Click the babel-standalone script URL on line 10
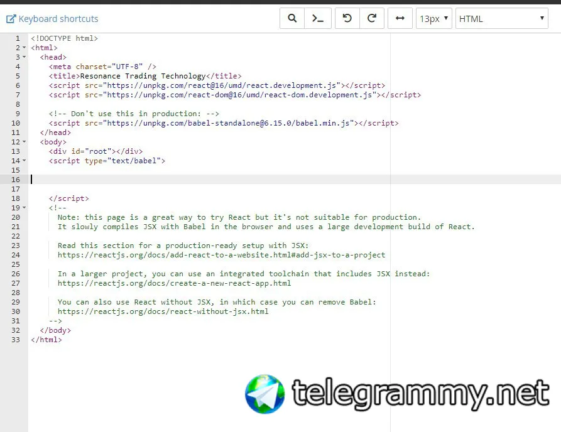 coord(228,123)
